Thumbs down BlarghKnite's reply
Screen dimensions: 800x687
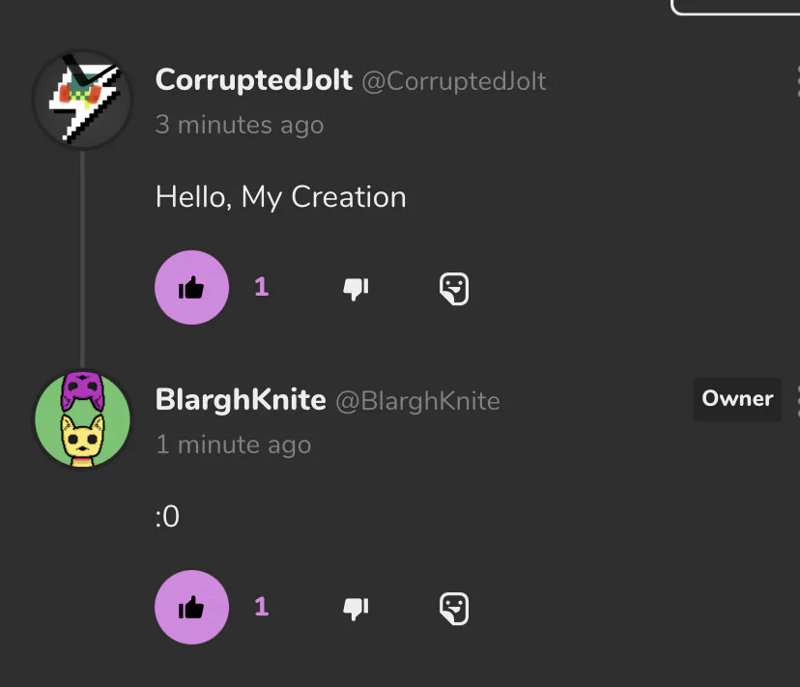tap(357, 608)
